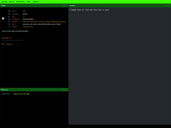Click 'began work on this page' log text
The height and width of the screenshot is (128, 171).
click(22, 94)
